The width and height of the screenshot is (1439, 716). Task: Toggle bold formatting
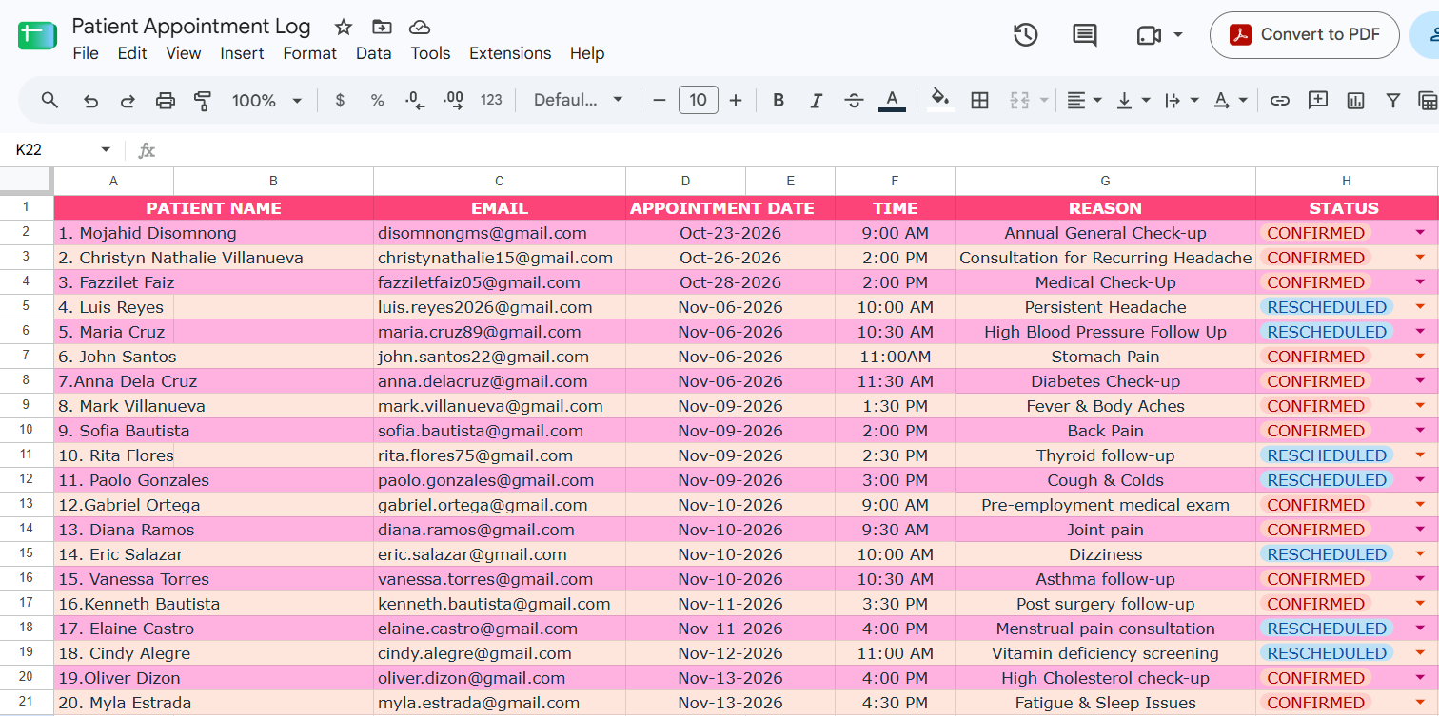point(779,100)
